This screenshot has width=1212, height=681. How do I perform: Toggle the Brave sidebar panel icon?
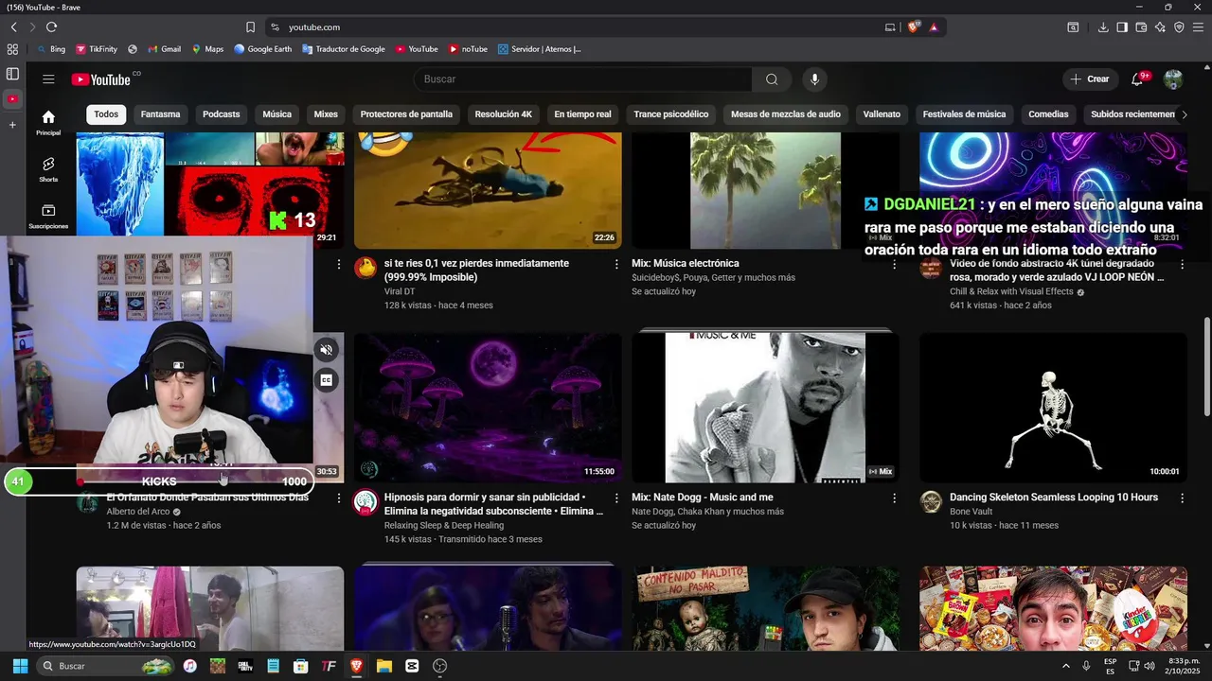pos(1122,27)
